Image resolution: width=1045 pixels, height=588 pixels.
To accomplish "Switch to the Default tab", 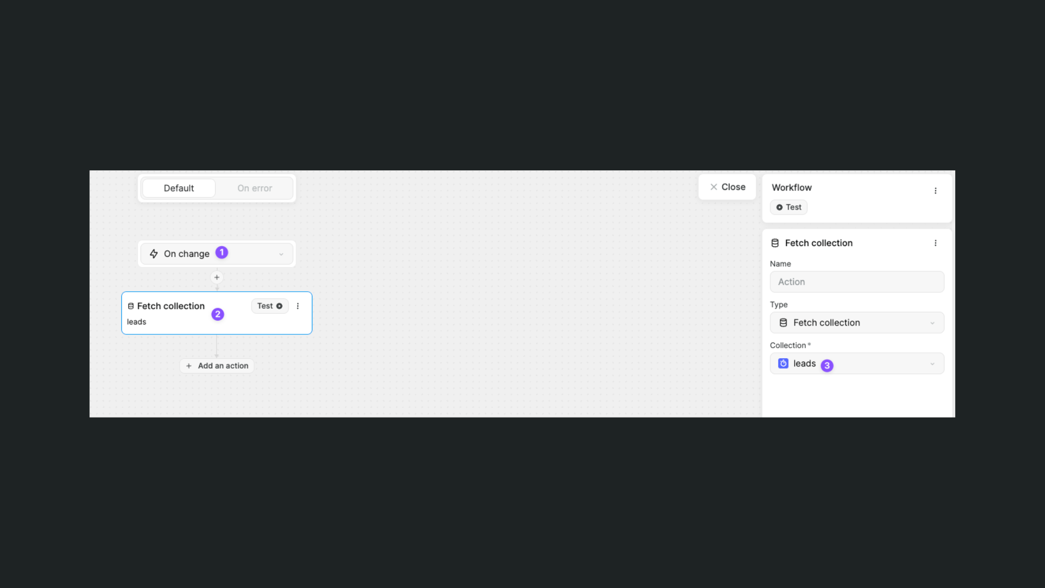I will (179, 188).
